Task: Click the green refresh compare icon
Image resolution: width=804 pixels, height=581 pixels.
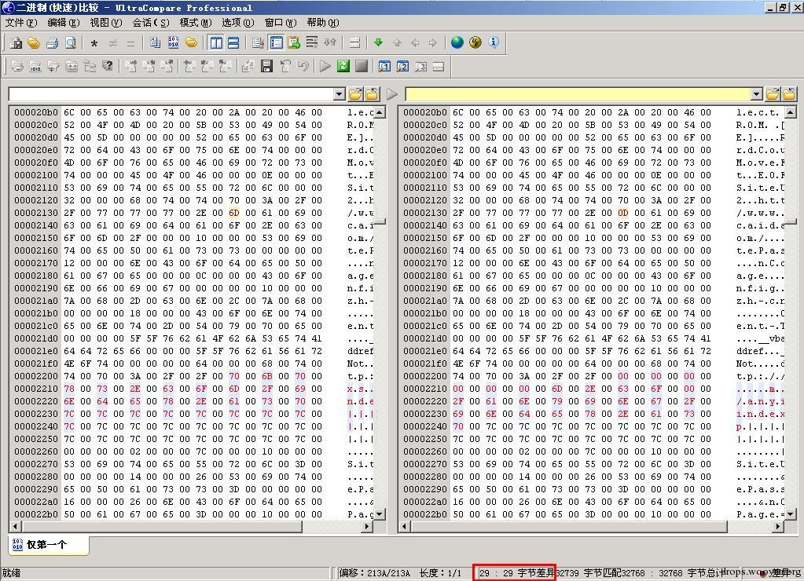Action: pos(343,66)
